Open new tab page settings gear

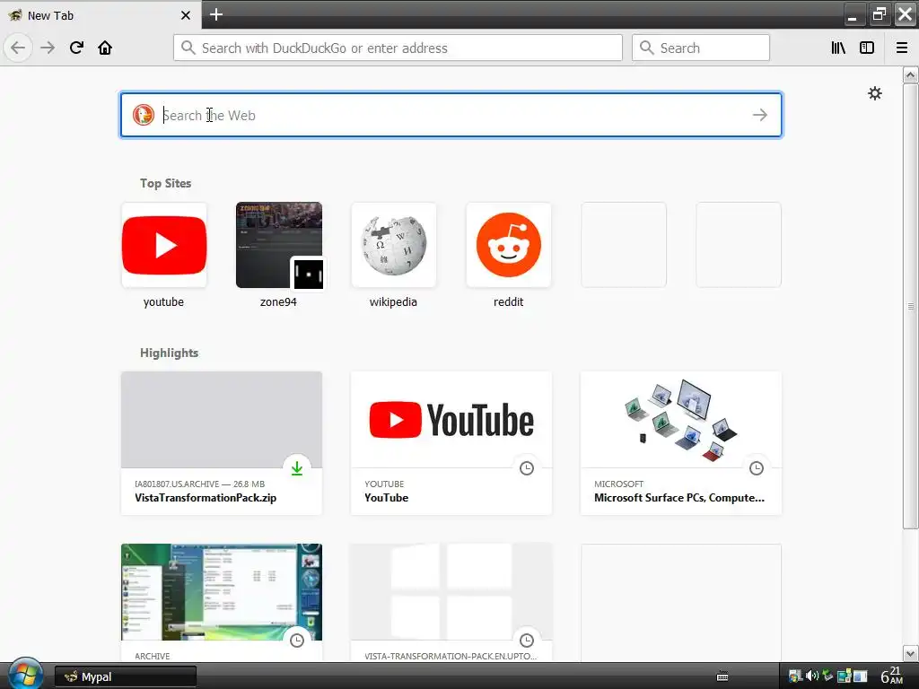pos(874,93)
